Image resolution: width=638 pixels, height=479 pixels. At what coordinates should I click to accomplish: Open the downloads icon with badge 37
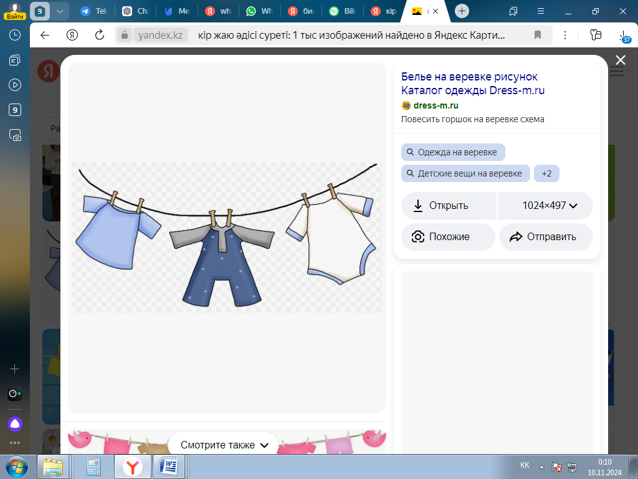click(x=623, y=36)
